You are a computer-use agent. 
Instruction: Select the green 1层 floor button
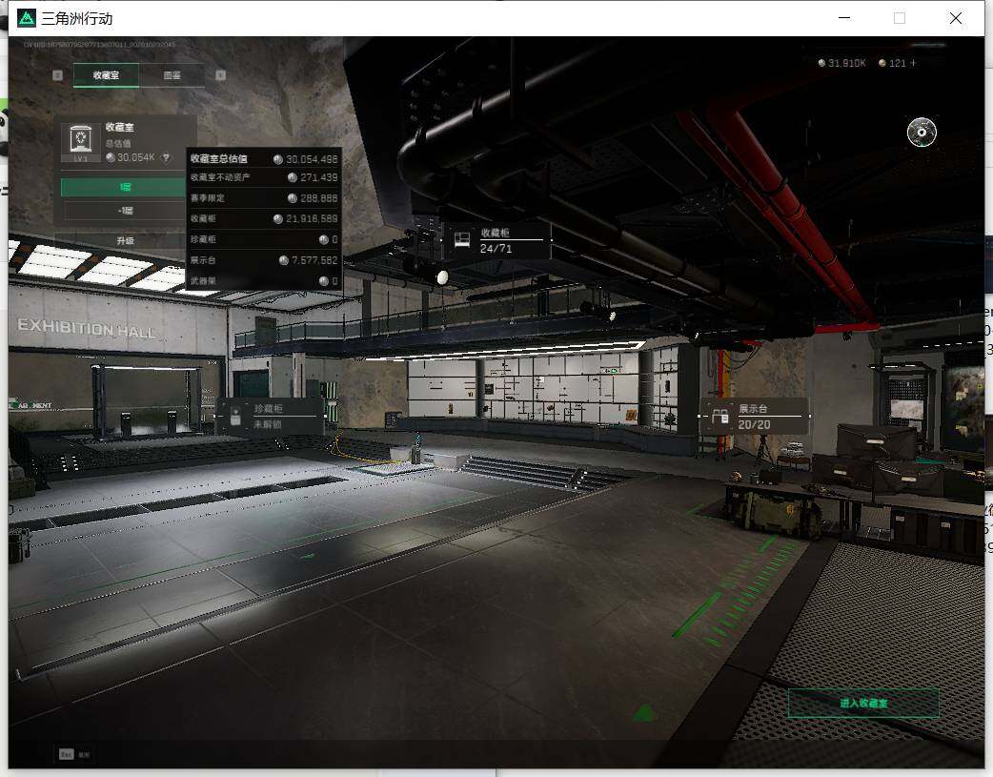click(124, 186)
